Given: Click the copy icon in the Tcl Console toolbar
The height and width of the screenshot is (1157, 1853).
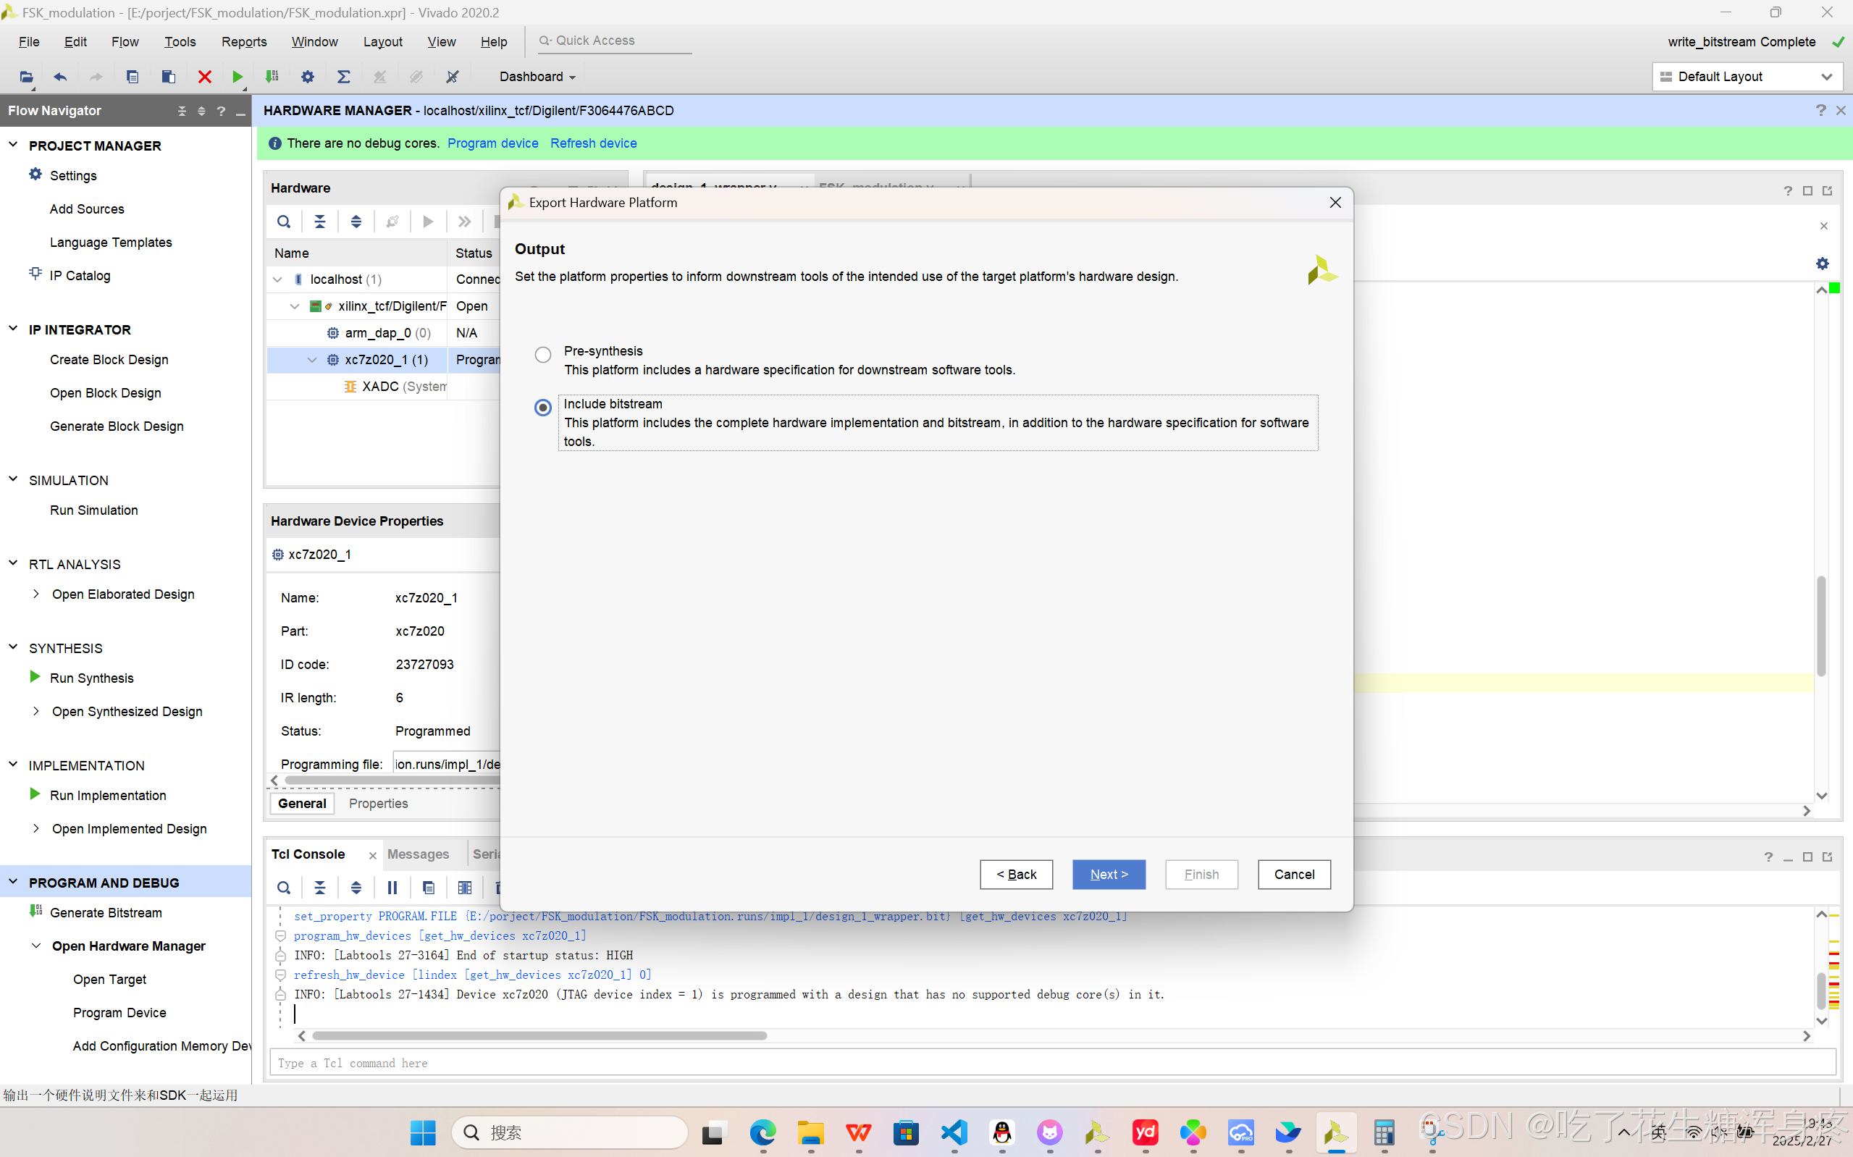Looking at the screenshot, I should 429,888.
